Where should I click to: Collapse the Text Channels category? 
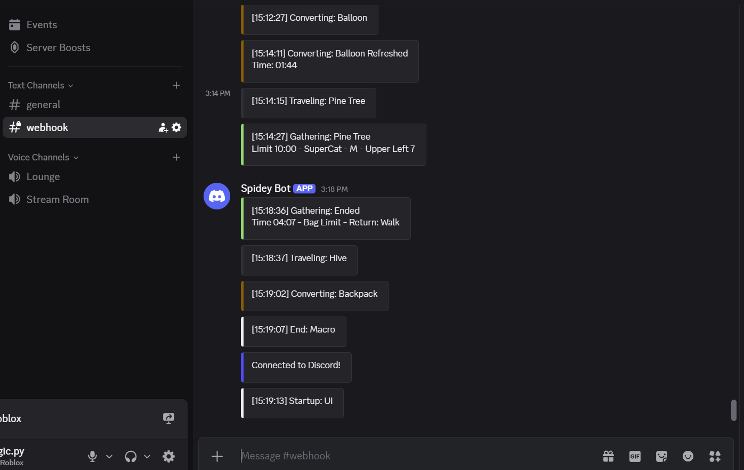[x=41, y=85]
